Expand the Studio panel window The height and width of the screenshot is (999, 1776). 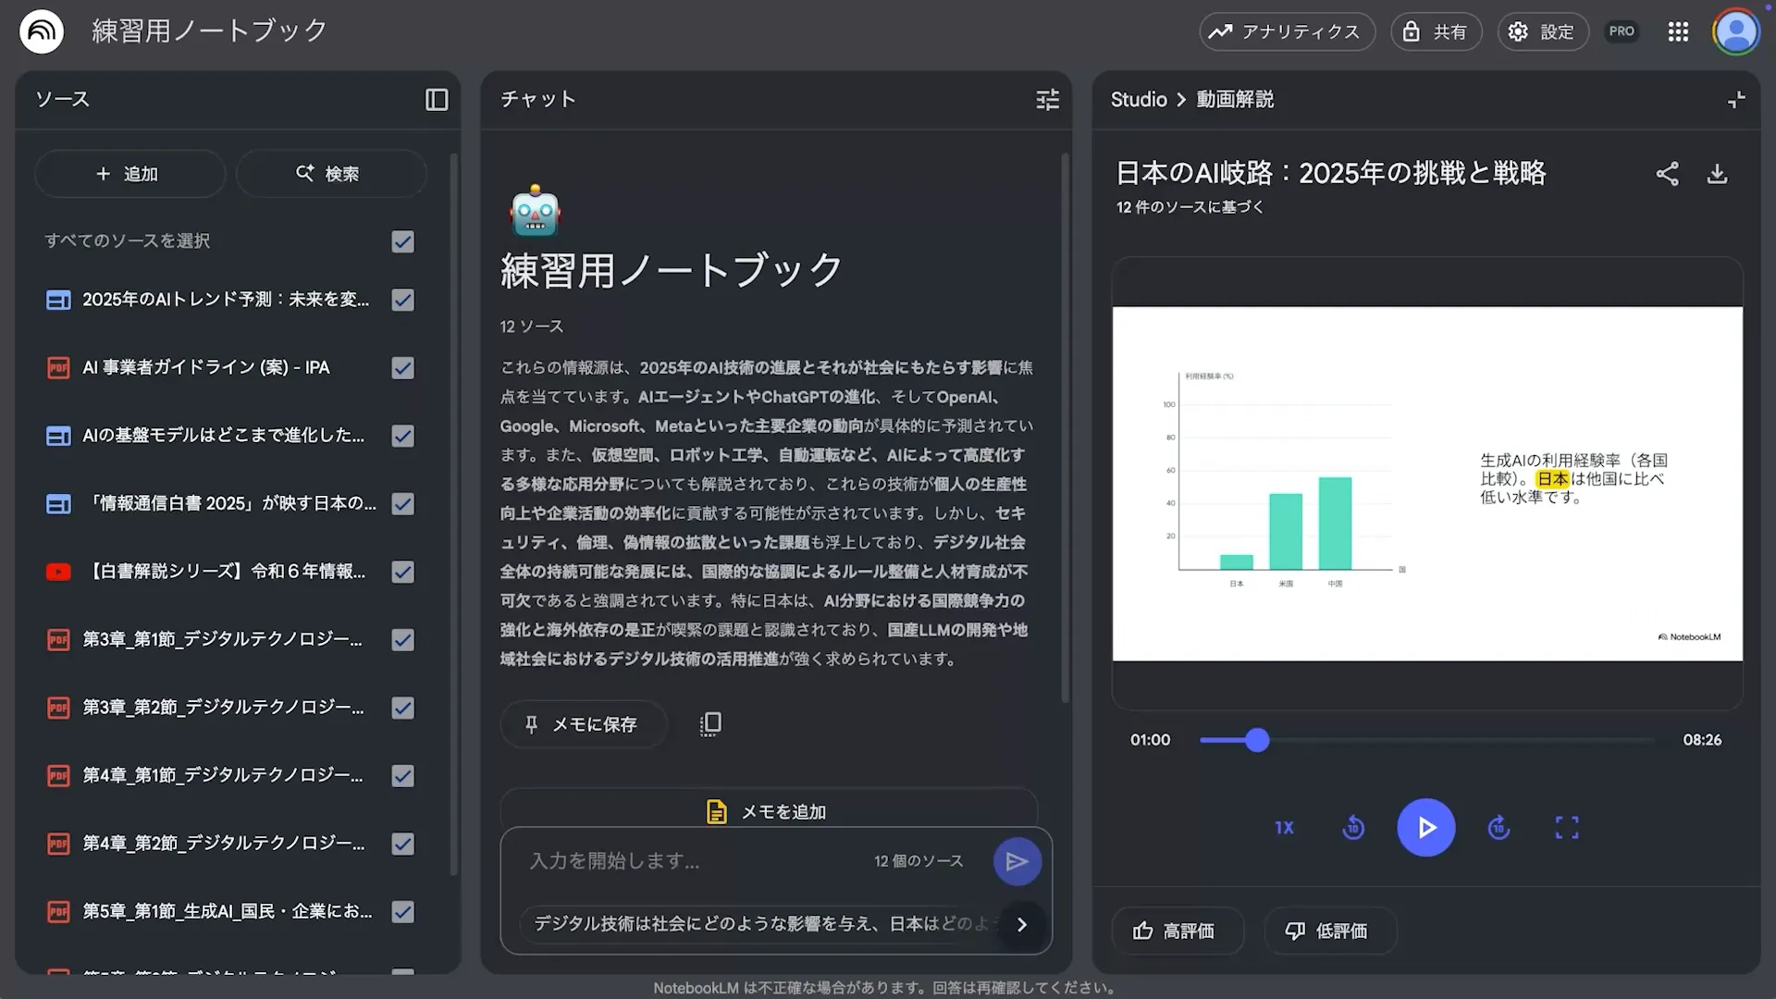click(1735, 99)
